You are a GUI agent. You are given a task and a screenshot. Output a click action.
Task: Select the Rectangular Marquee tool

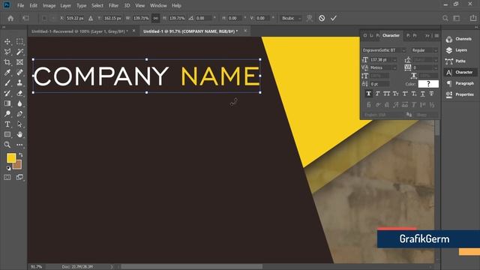tap(19, 41)
